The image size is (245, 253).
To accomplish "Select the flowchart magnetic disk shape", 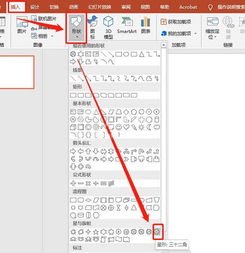I will [x=80, y=215].
